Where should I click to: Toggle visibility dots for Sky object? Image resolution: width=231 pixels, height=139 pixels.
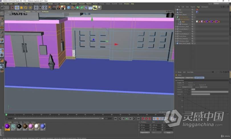(194, 10)
